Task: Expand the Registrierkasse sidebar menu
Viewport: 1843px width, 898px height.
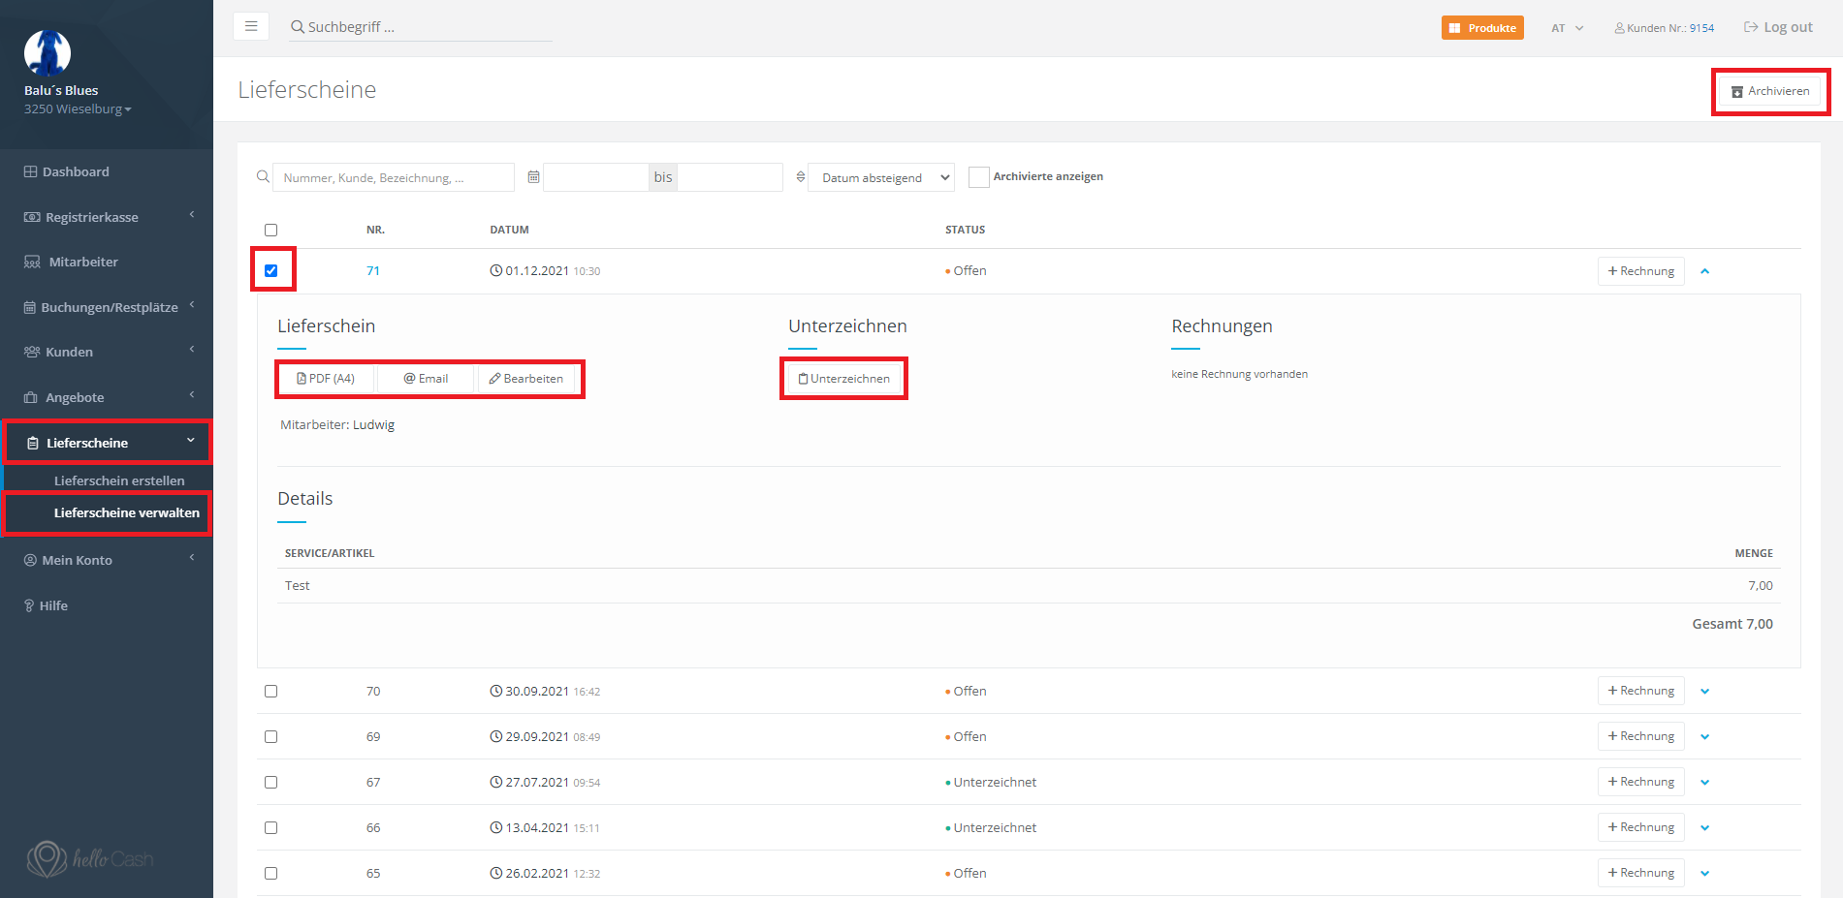Action: tap(107, 217)
